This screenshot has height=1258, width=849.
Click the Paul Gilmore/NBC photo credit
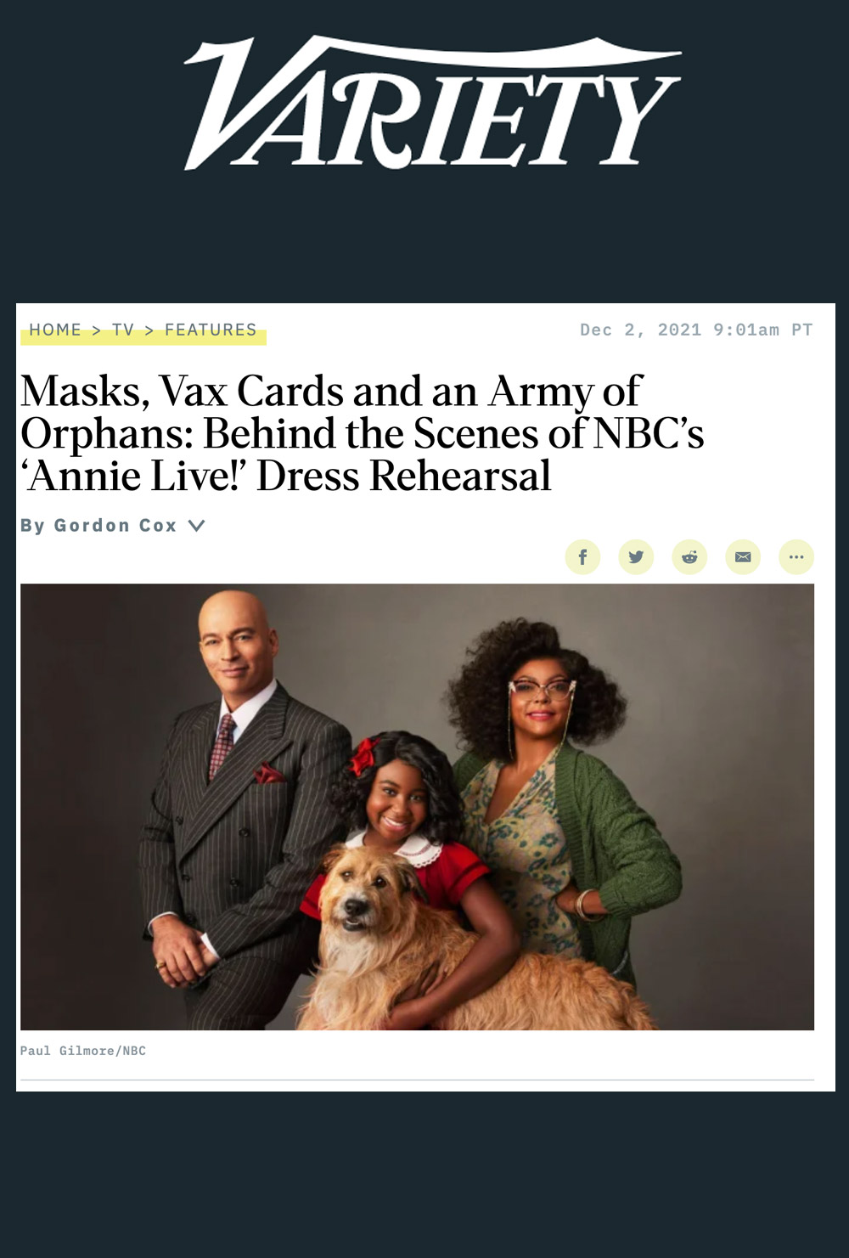[x=83, y=1051]
